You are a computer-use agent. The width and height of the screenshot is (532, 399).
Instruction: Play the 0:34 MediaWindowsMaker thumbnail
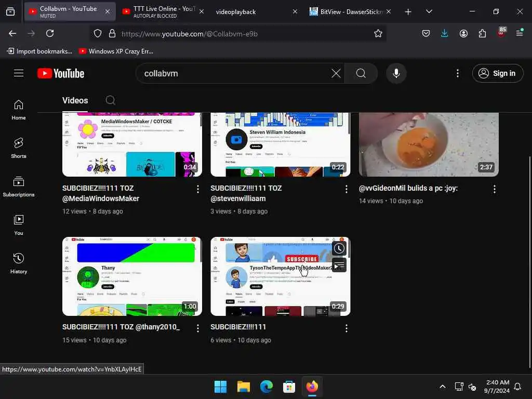tap(132, 144)
